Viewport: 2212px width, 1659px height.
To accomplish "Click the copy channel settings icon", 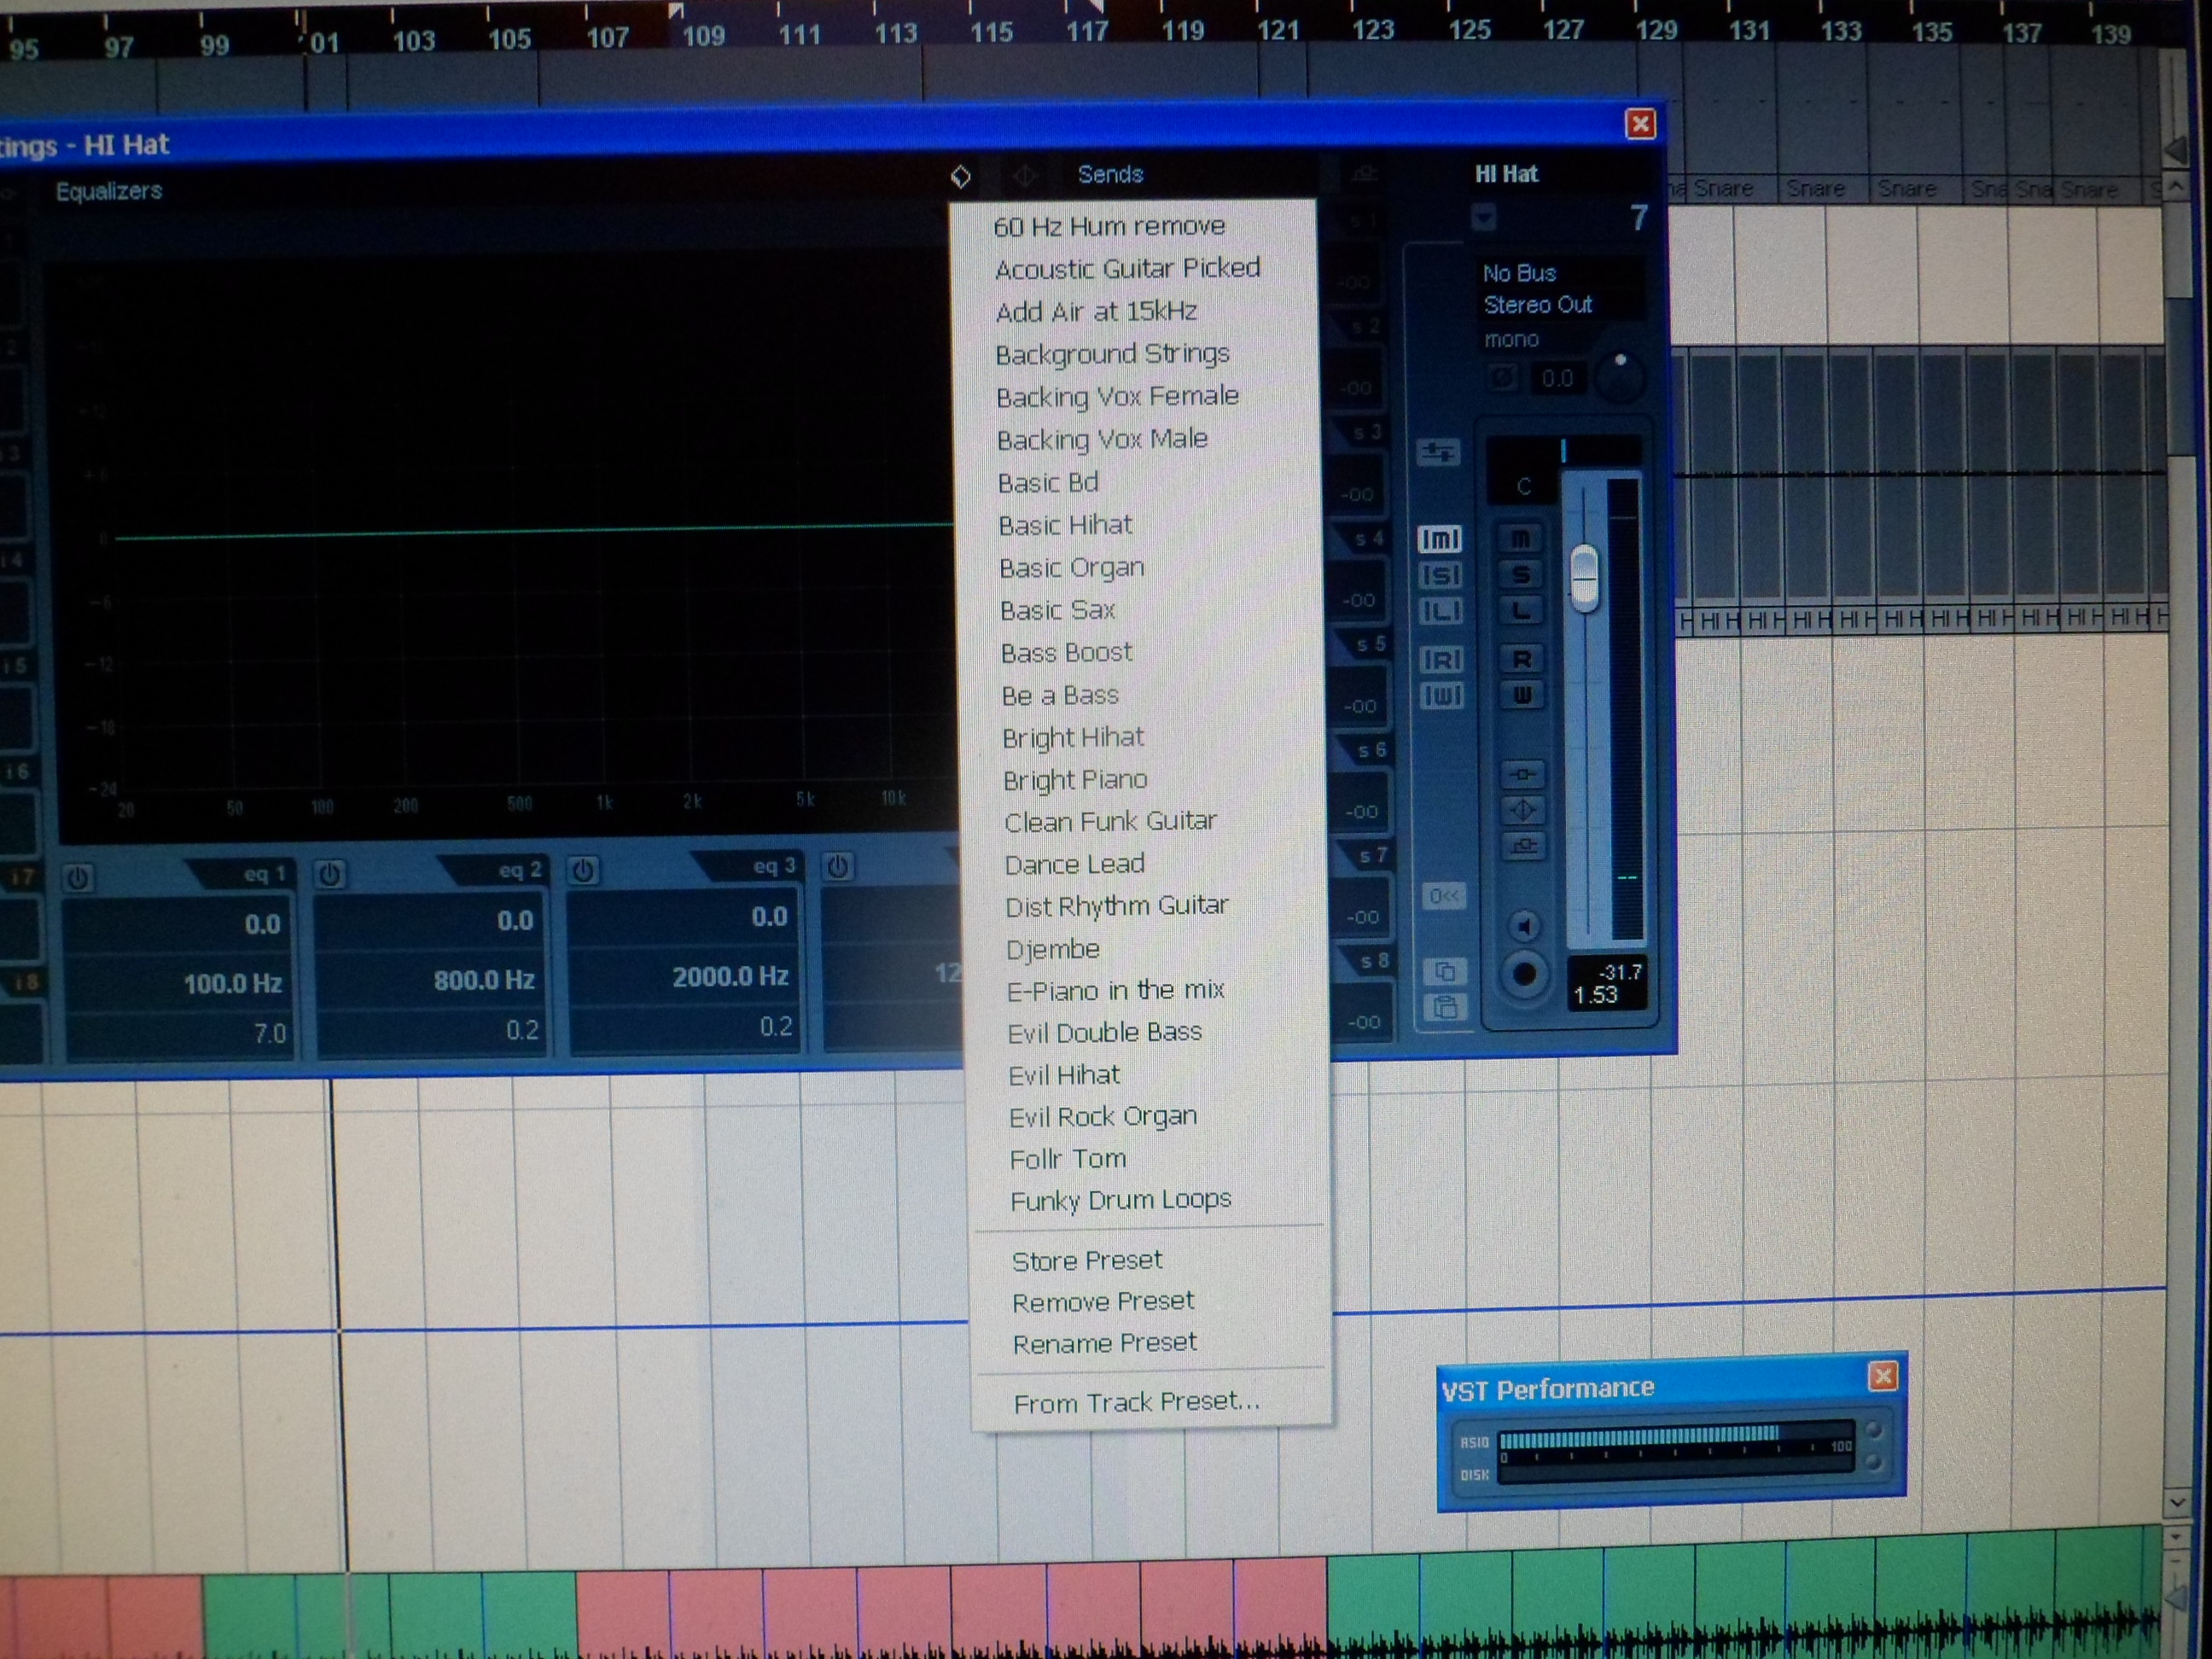I will [1445, 971].
